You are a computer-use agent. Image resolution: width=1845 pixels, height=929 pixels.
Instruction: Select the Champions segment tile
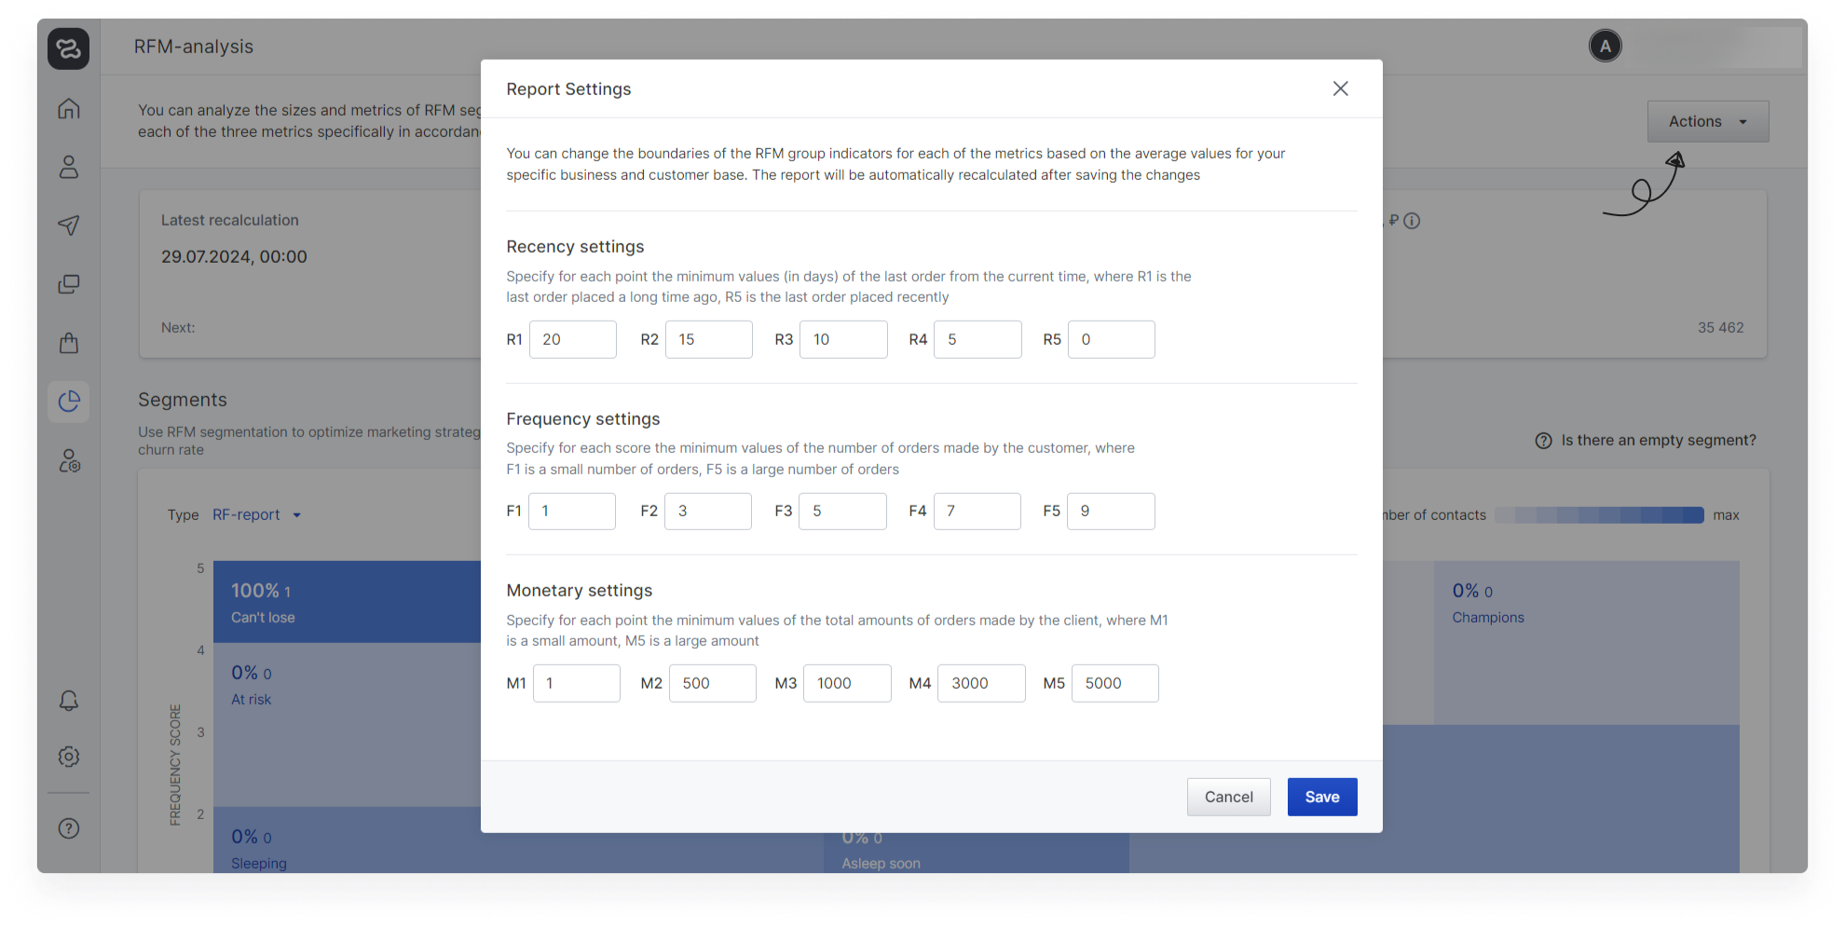[x=1586, y=643]
